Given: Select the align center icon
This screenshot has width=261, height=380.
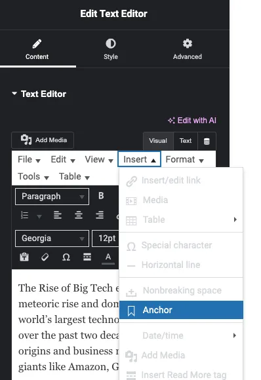Looking at the screenshot, I should tap(79, 215).
